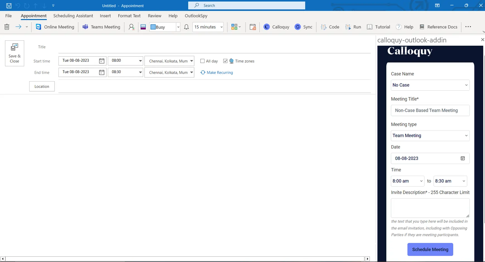Open the end date calendar picker

102,72
